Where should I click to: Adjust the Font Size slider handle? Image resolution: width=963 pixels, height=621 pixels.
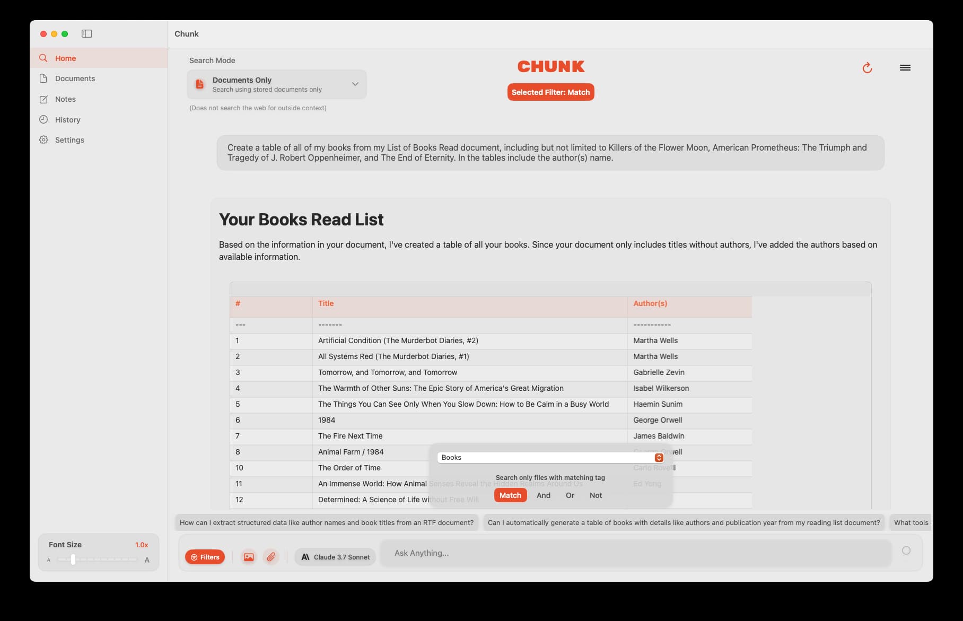click(73, 559)
